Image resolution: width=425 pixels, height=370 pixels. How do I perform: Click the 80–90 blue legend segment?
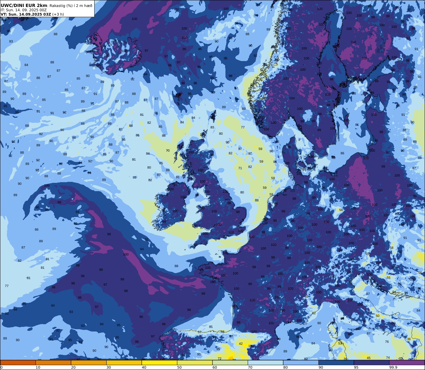[x=301, y=362]
